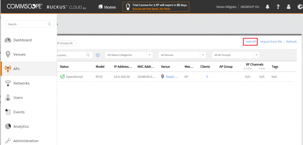Screen dimensions: 303x145
Task: Go to Home in top bar
Action: [x=107, y=7]
